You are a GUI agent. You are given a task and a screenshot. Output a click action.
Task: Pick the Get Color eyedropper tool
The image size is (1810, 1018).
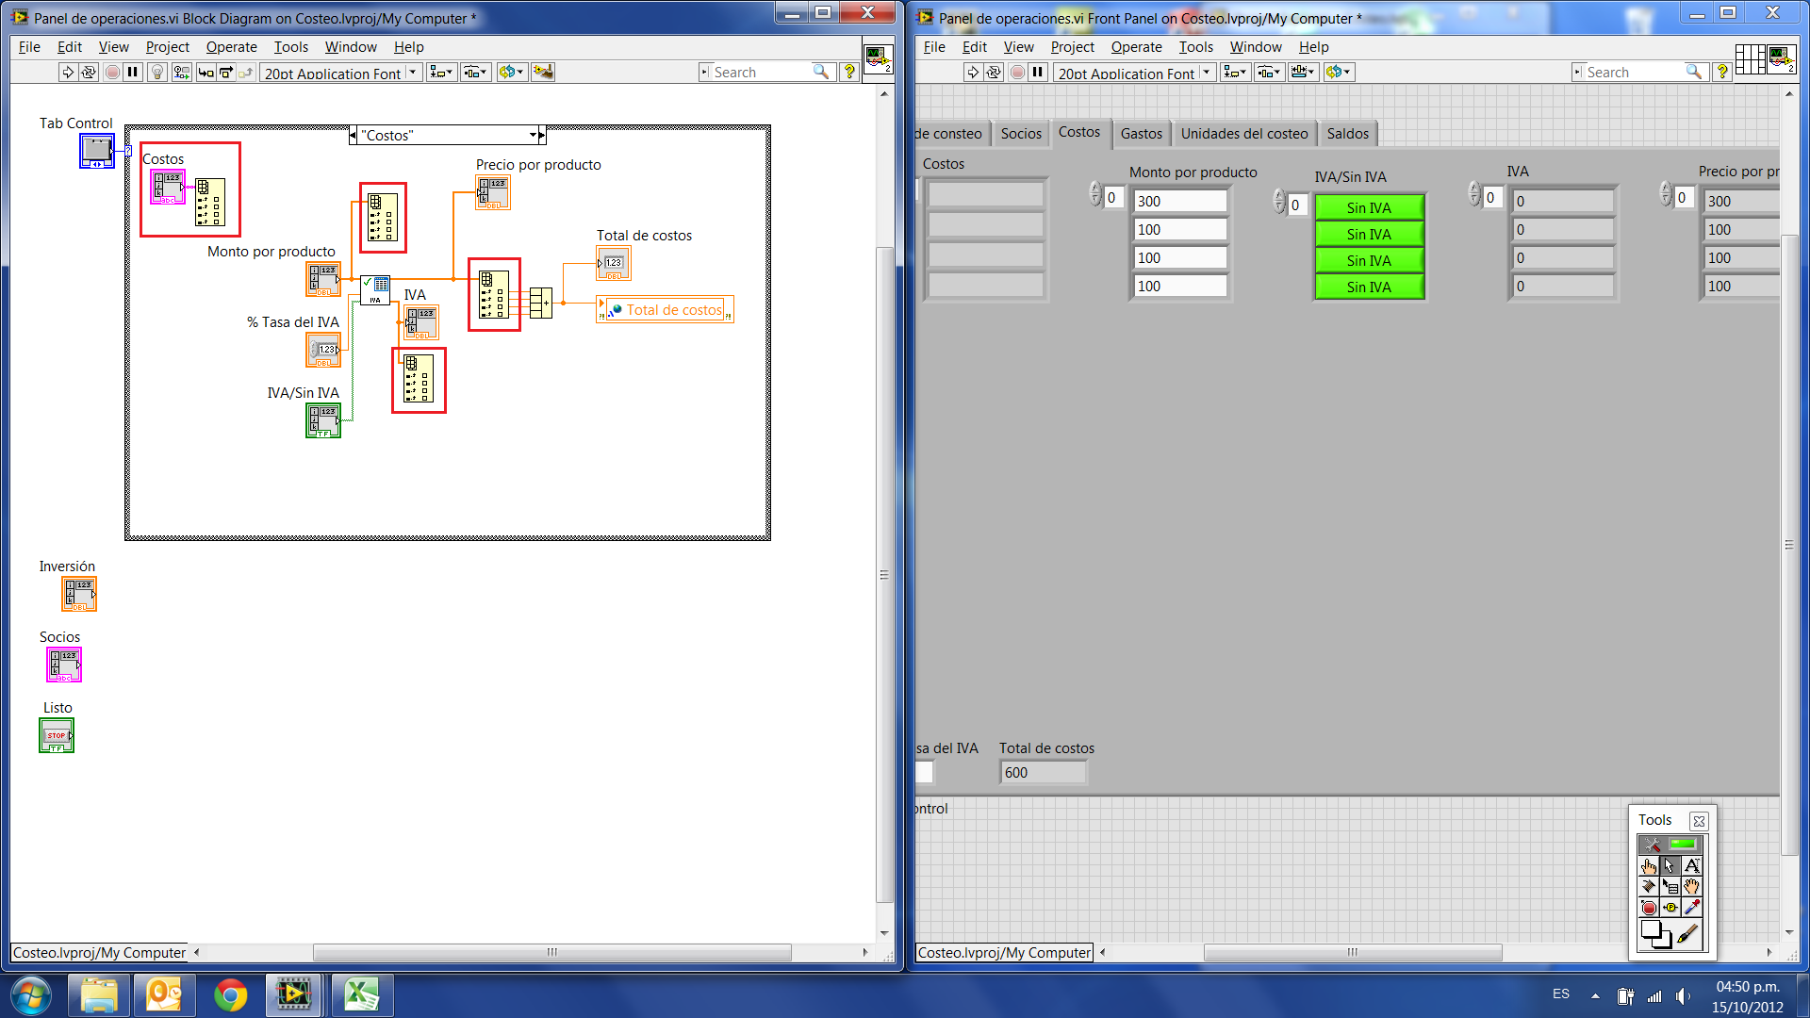(x=1691, y=907)
